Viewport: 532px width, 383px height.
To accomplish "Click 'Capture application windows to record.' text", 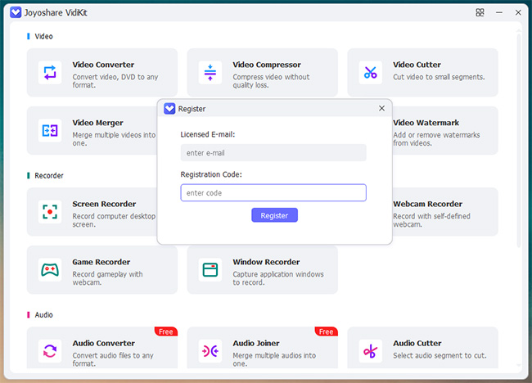I will click(278, 278).
